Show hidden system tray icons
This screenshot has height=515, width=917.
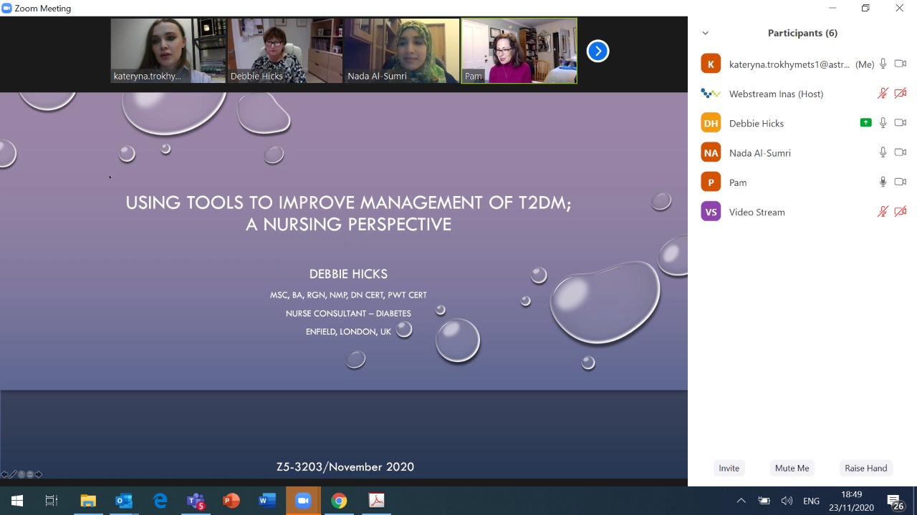point(741,501)
